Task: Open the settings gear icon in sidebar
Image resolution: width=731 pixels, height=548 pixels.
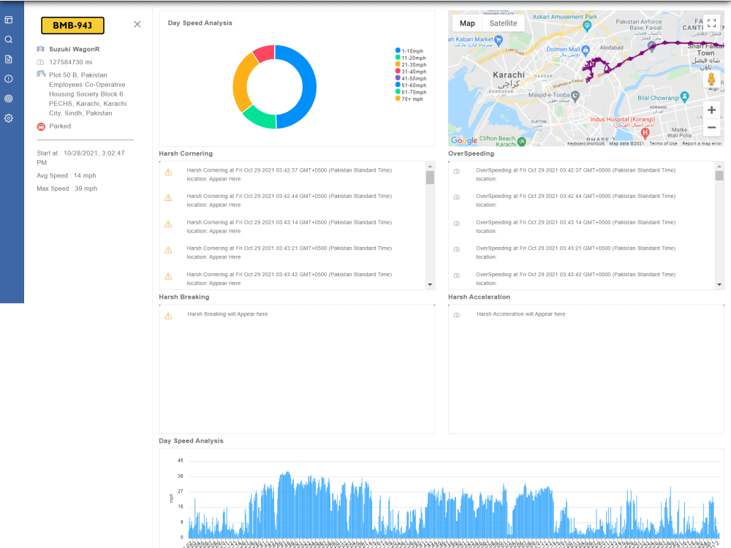Action: (x=8, y=118)
